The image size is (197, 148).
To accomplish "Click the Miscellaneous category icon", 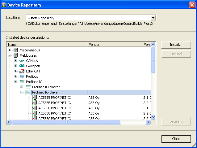I will point(15,50).
